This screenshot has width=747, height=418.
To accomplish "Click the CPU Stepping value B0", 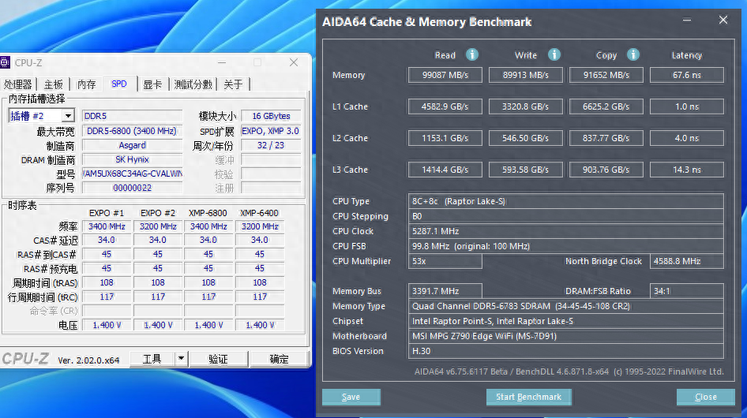I will click(566, 216).
